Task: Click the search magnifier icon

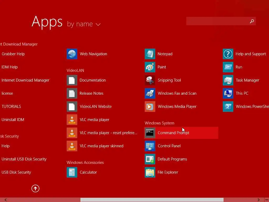Action: pyautogui.click(x=252, y=21)
